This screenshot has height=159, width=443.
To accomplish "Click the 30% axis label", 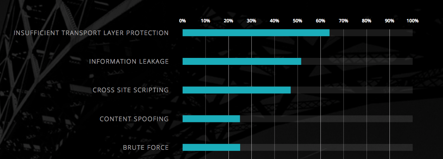I will [251, 21].
